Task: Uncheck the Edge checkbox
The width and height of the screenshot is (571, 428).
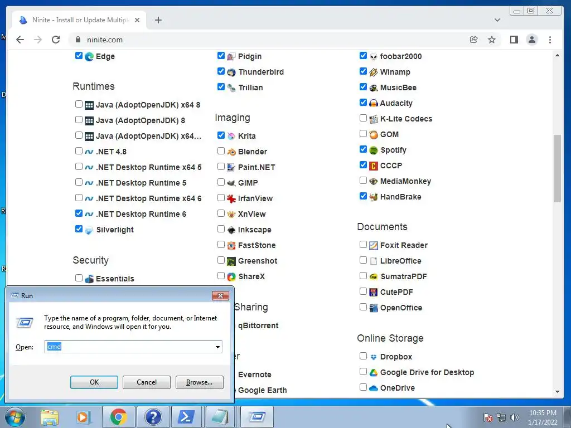Action: tap(79, 56)
